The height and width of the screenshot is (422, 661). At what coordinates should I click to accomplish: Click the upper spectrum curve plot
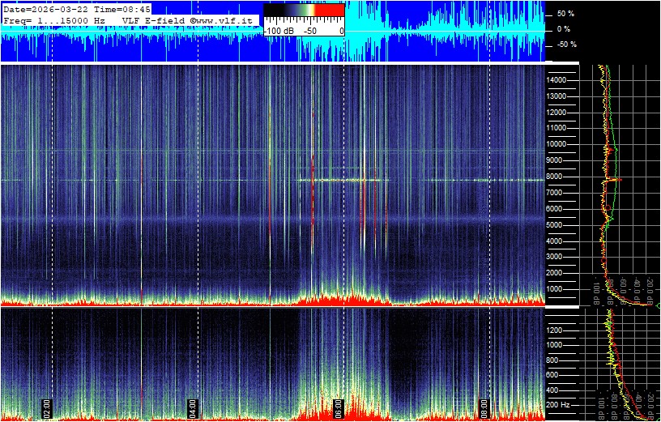coord(620,185)
